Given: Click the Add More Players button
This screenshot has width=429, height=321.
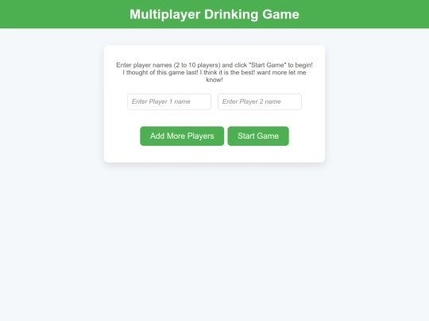Looking at the screenshot, I should 182,136.
